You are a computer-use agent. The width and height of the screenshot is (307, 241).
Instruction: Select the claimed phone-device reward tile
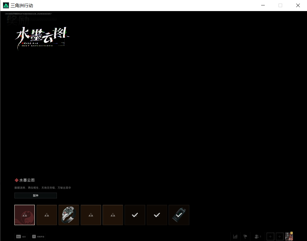click(179, 215)
